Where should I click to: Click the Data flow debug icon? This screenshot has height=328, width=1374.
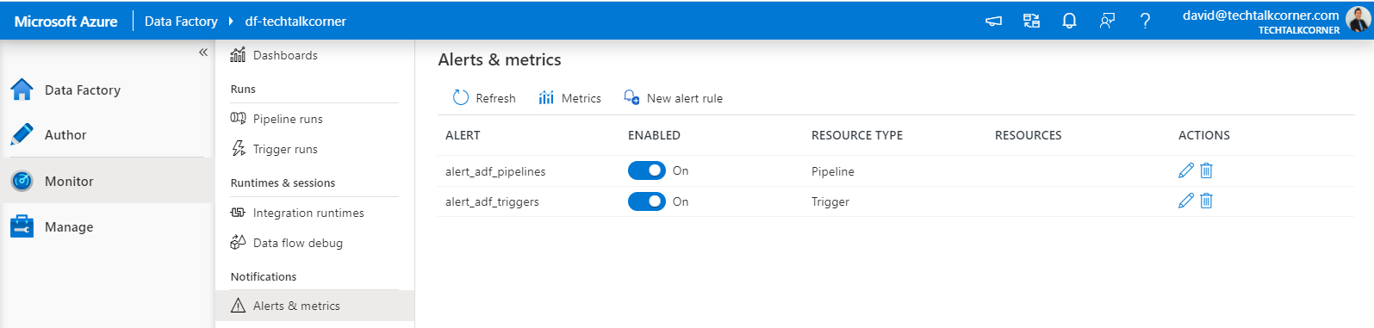238,243
